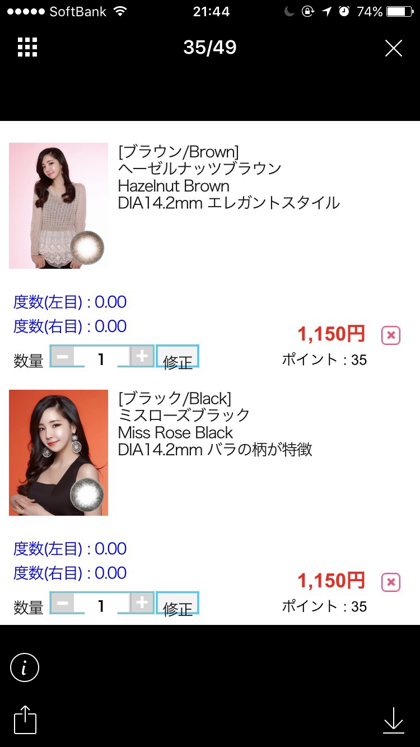Close the image viewer with X

[x=394, y=48]
